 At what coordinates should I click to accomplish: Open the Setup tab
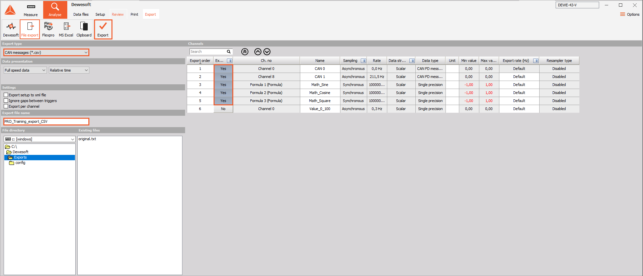point(100,14)
